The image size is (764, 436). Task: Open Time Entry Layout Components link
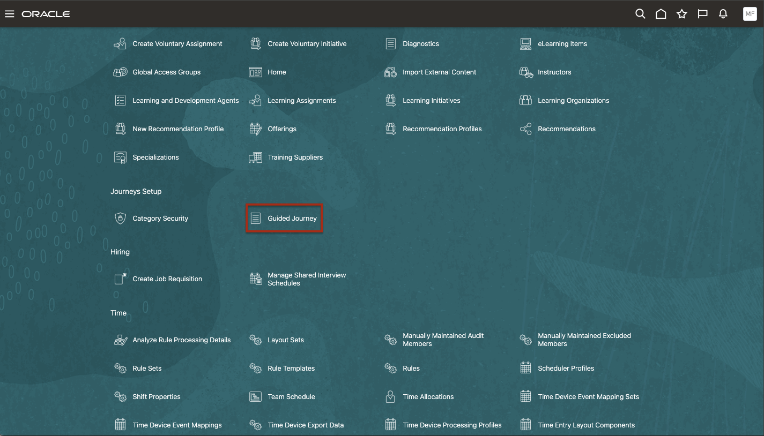coord(586,425)
